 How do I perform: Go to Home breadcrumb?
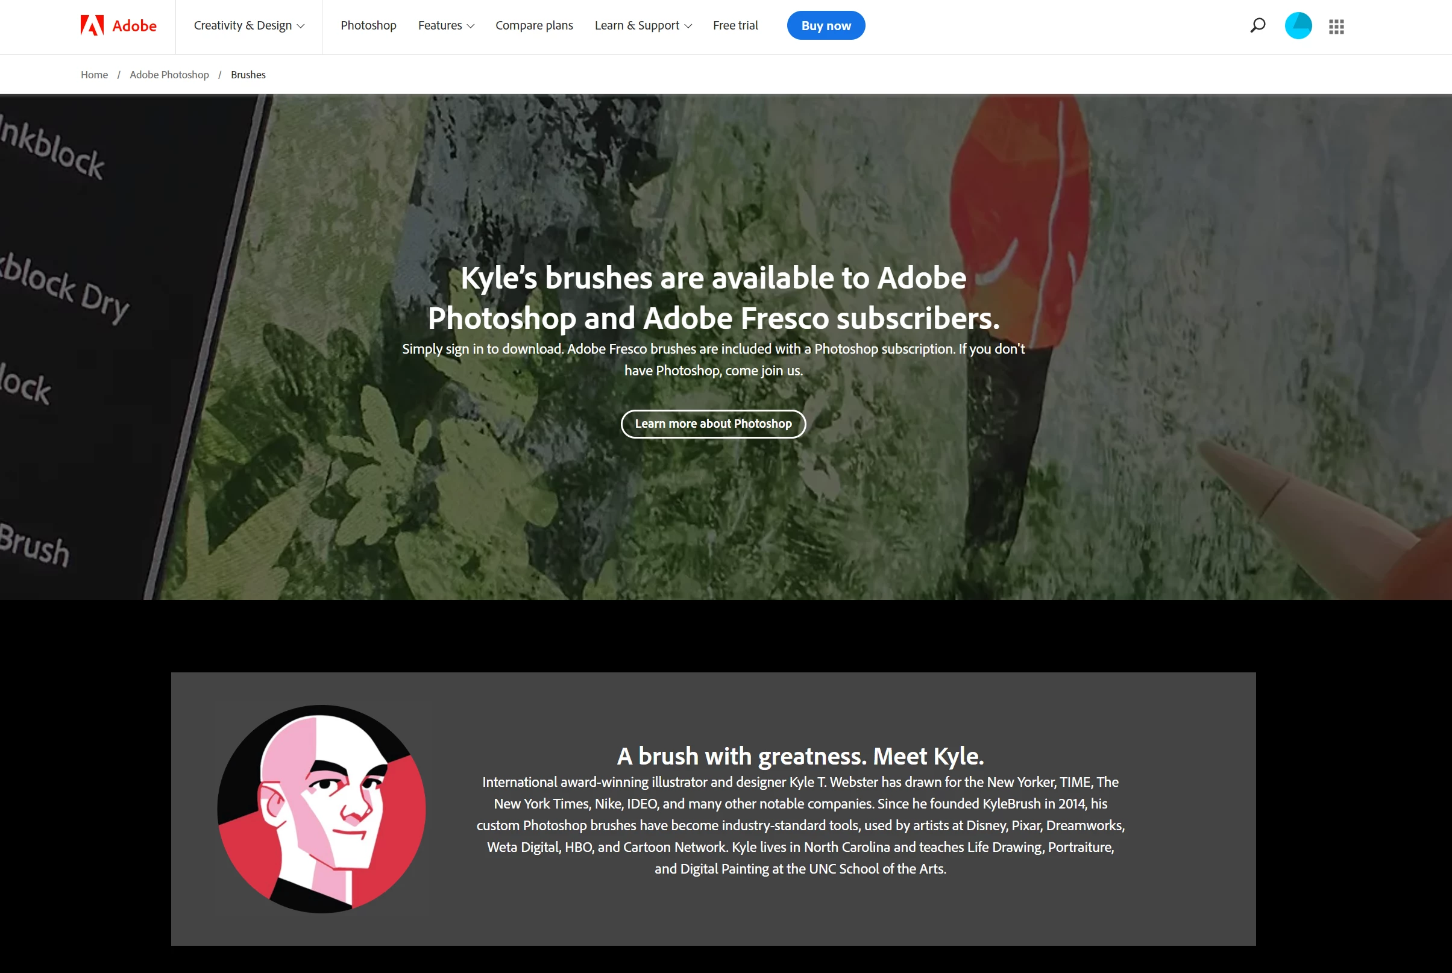[95, 75]
